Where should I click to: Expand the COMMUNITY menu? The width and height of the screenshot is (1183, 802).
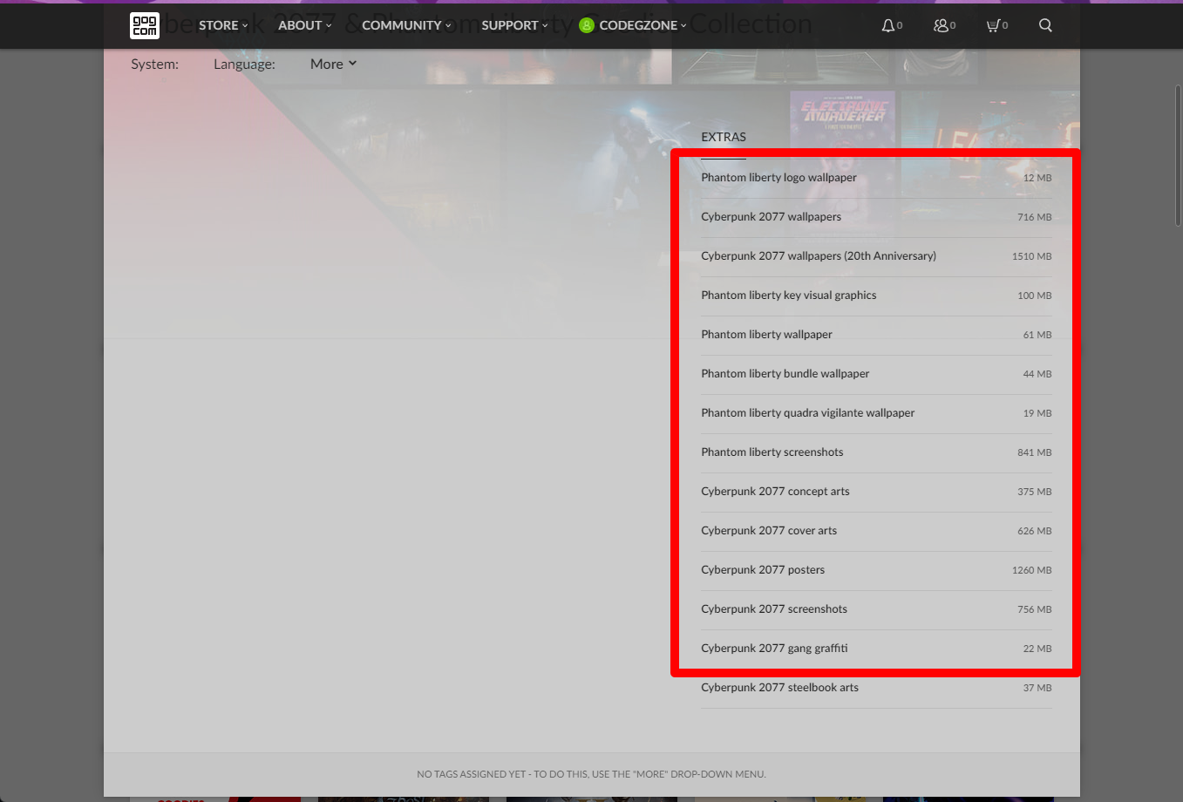tap(406, 25)
